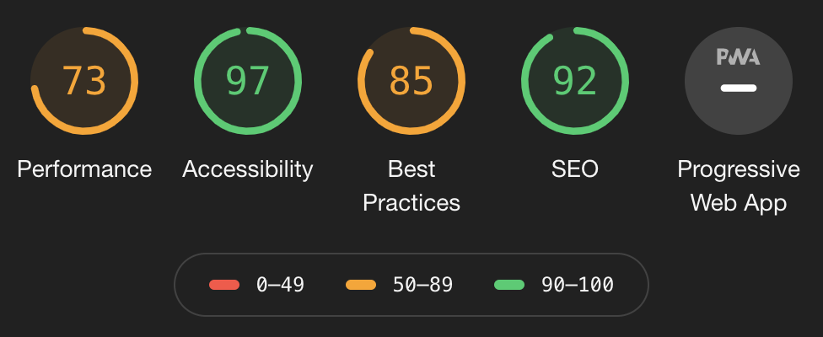Jump to the Best Practices section label

411,186
